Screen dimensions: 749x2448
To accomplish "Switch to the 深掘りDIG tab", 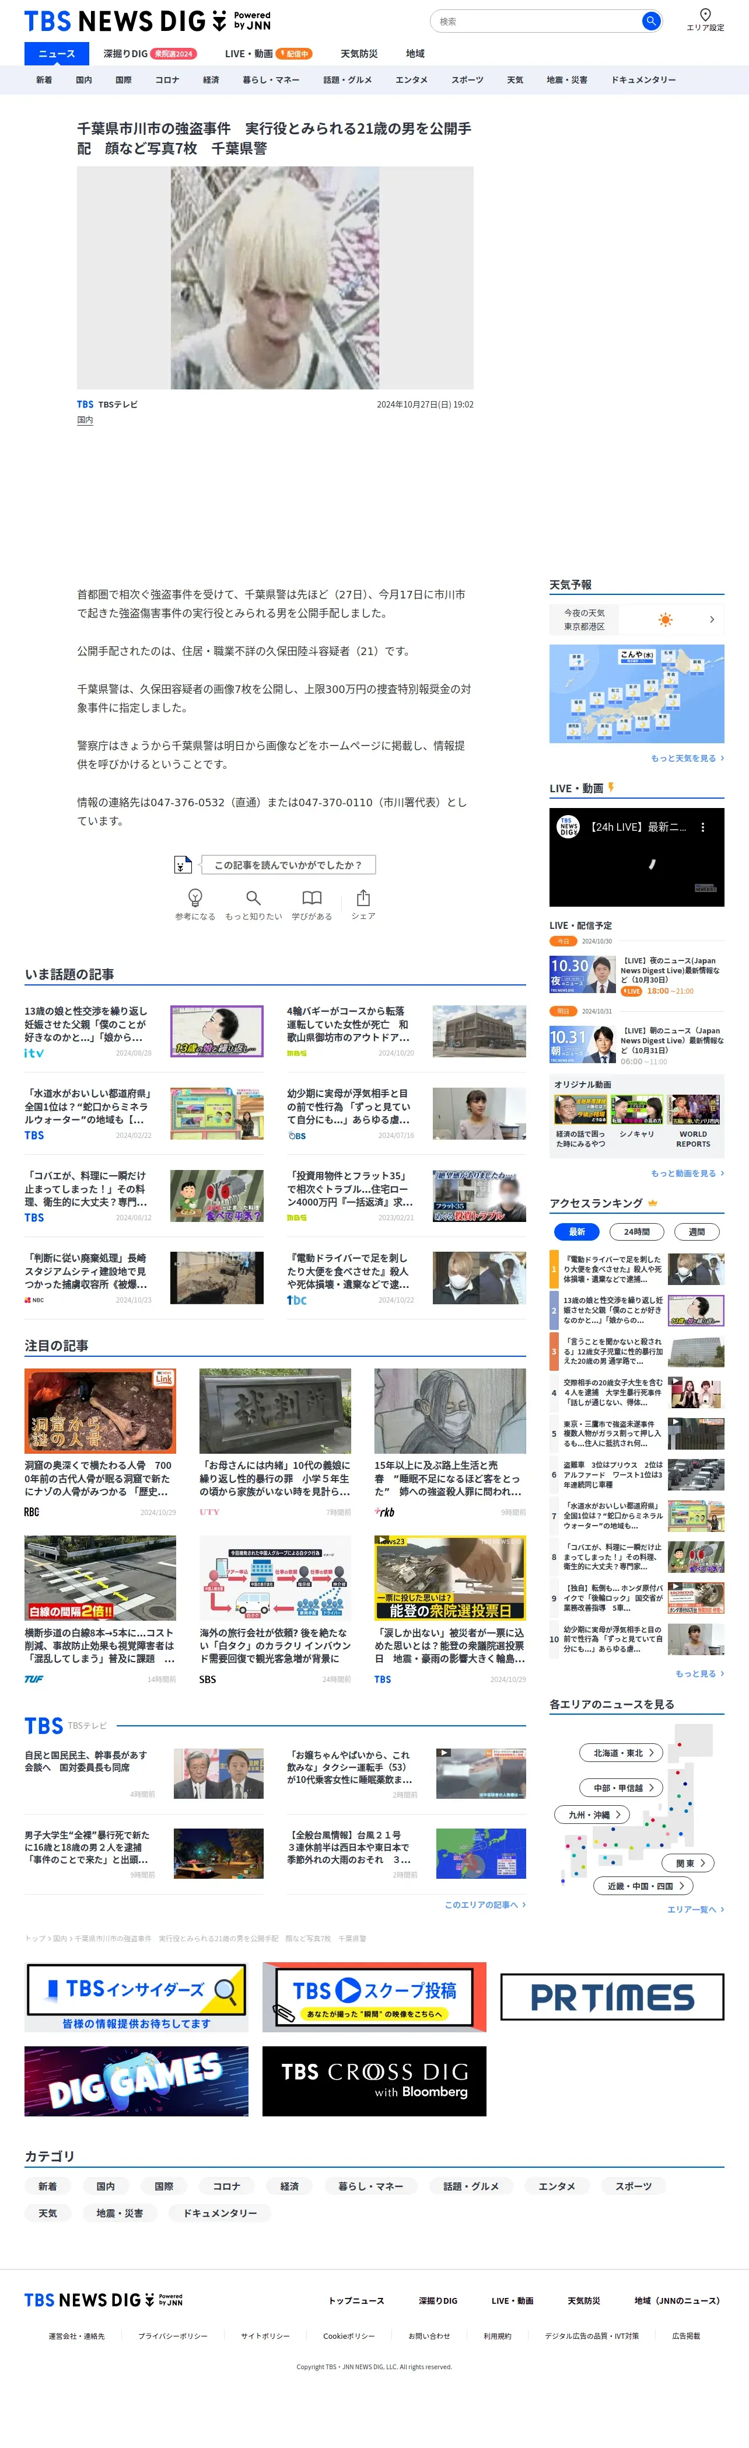I will coord(150,54).
